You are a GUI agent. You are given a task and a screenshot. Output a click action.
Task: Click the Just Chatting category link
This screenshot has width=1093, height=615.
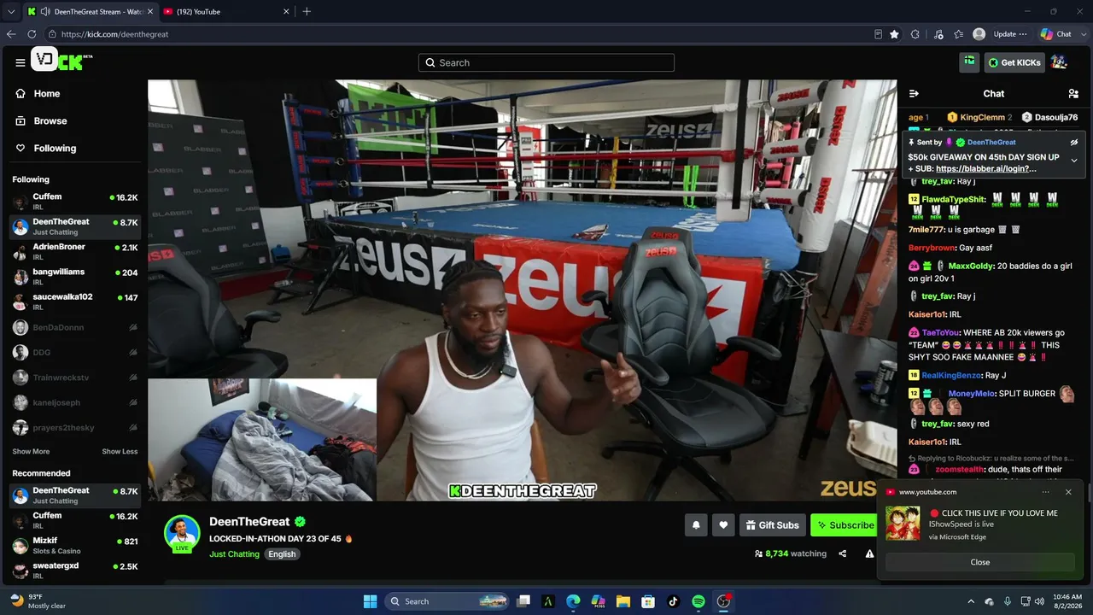234,554
